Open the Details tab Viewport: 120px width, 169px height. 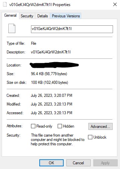(43, 16)
